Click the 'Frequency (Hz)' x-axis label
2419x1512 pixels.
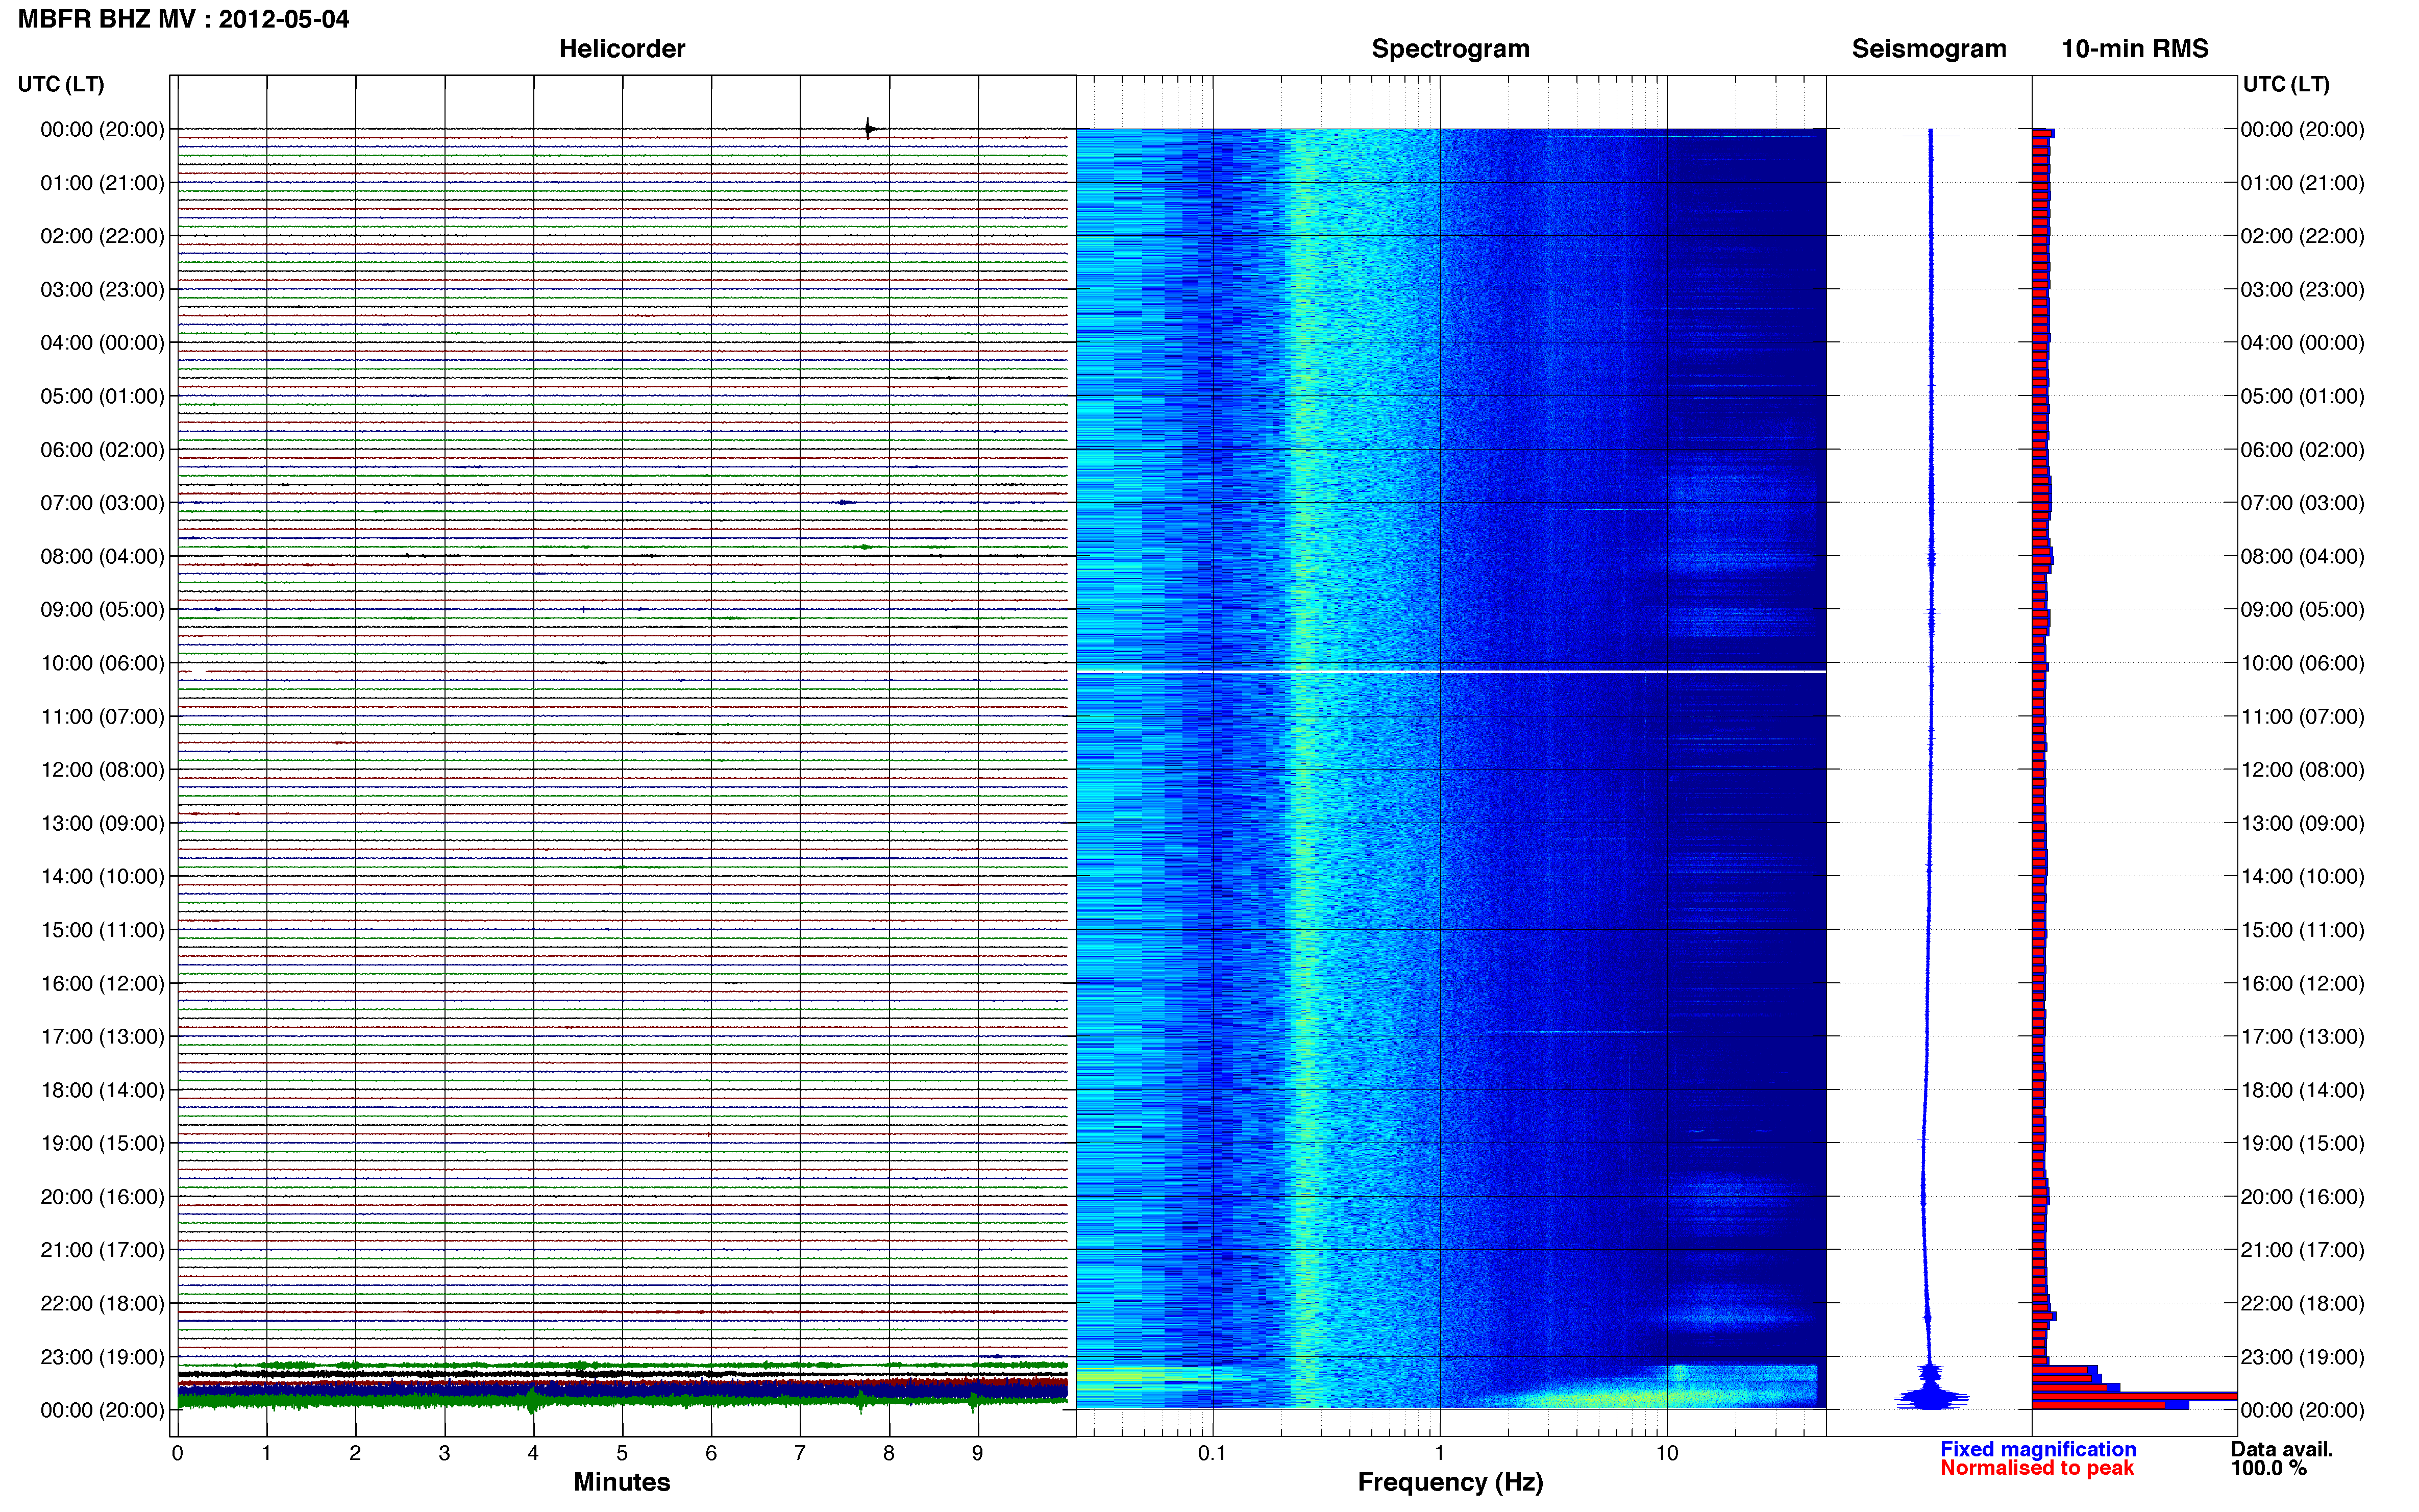(x=1450, y=1482)
